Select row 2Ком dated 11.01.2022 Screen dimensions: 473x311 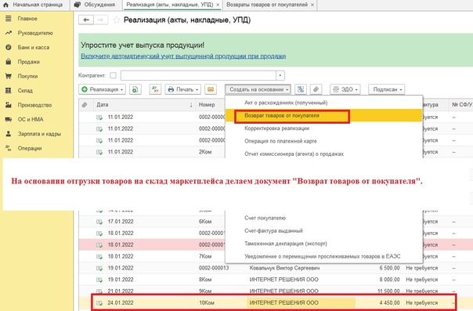153,152
